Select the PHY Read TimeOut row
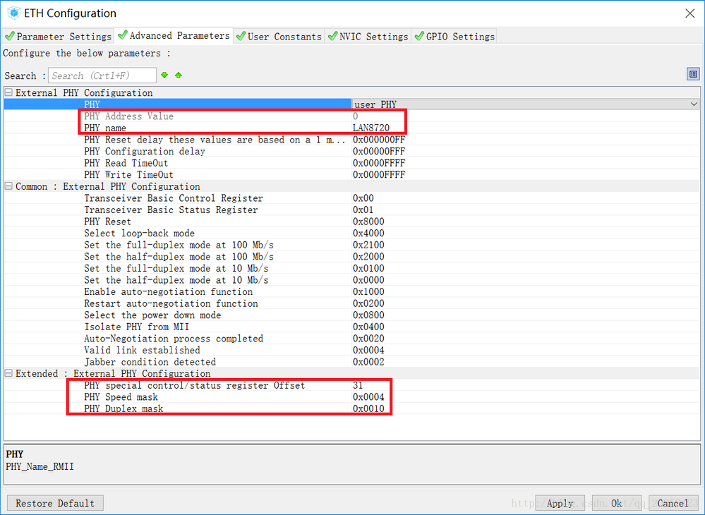The width and height of the screenshot is (705, 515). pos(352,163)
